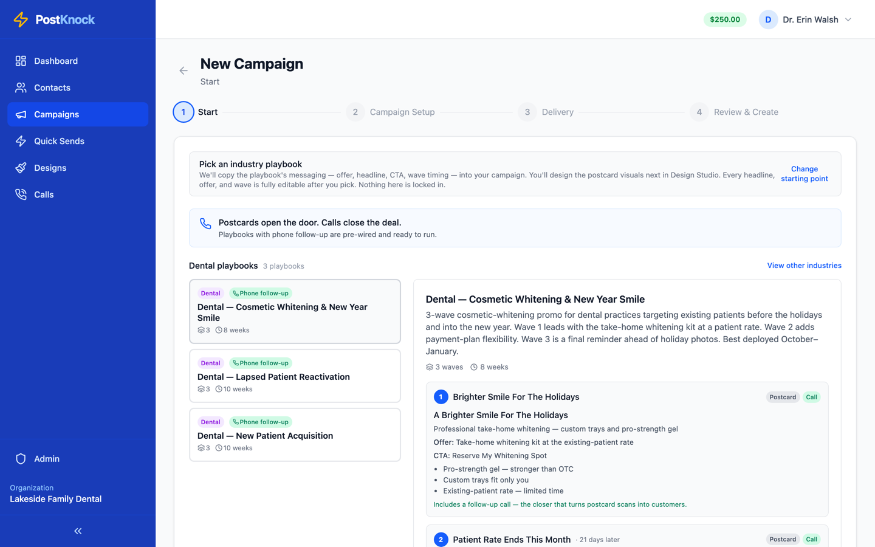The height and width of the screenshot is (547, 875).
Task: Click layers icon beside '3 waves' in preview
Action: [430, 367]
